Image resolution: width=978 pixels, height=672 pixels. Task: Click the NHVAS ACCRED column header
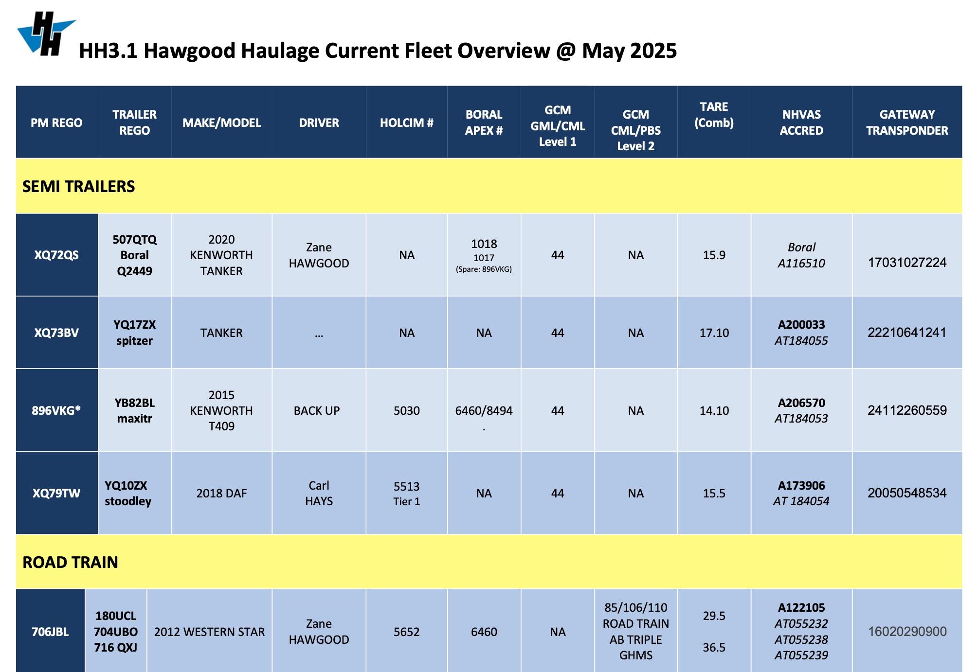point(801,123)
